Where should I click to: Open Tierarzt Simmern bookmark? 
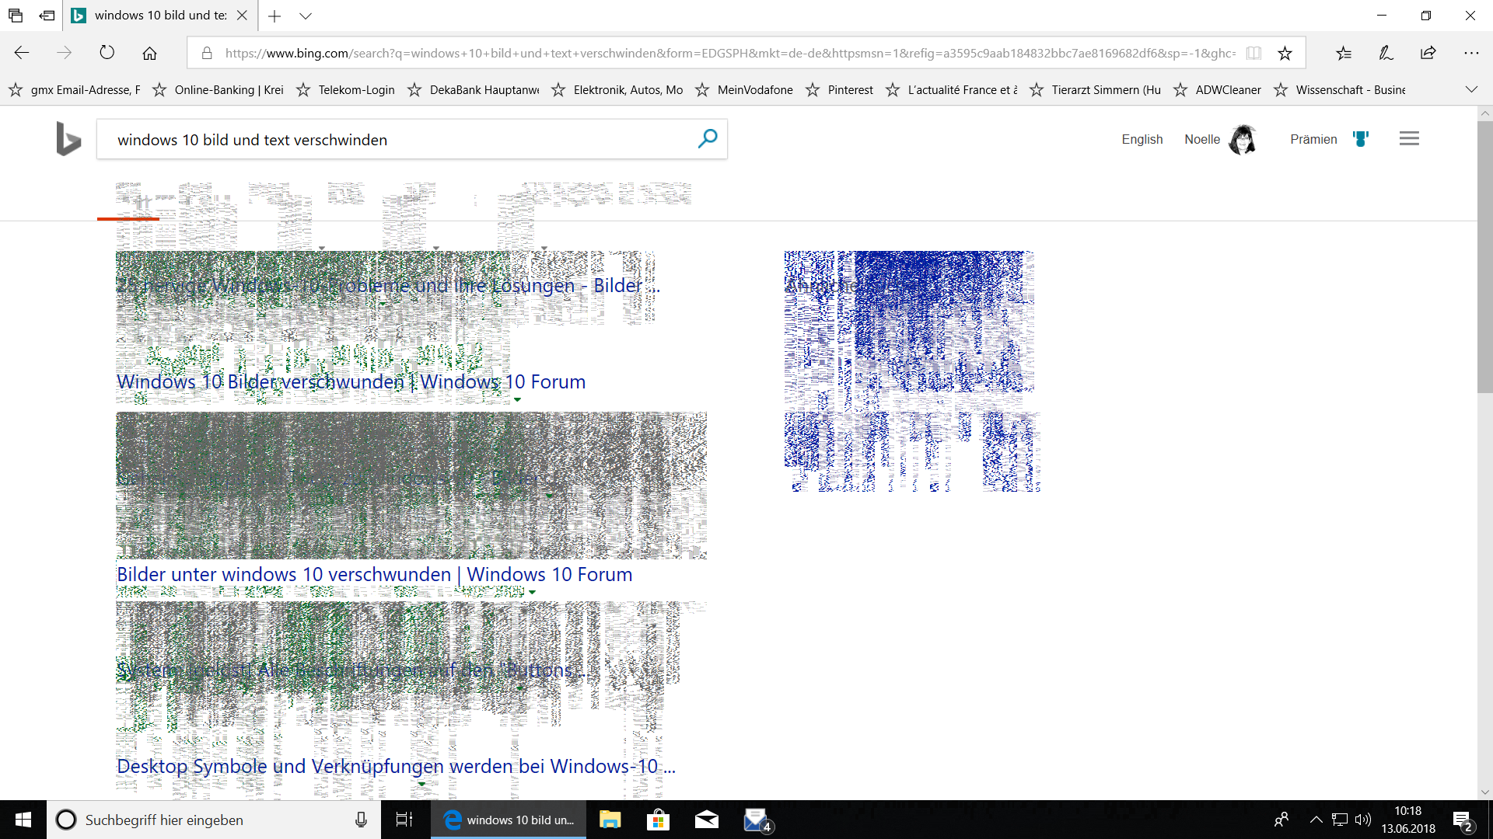(x=1095, y=90)
